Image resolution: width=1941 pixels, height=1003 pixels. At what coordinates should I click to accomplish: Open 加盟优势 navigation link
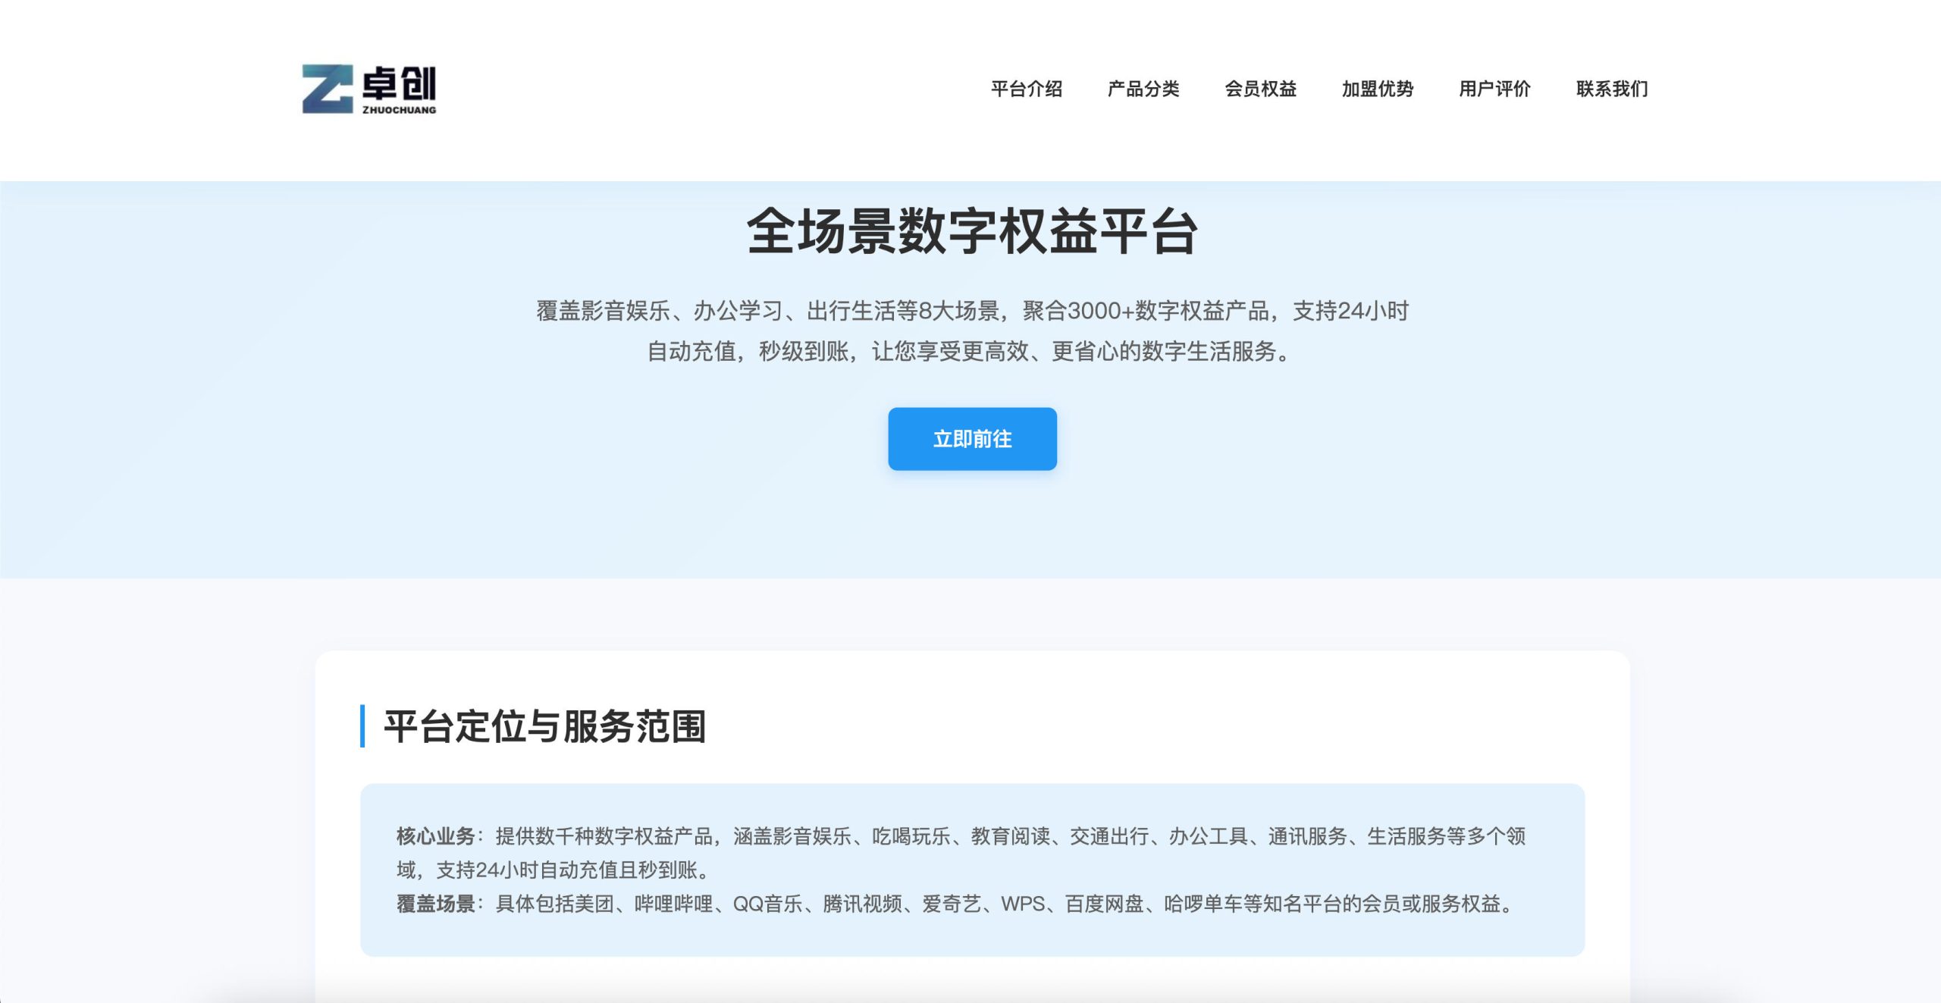[x=1378, y=89]
